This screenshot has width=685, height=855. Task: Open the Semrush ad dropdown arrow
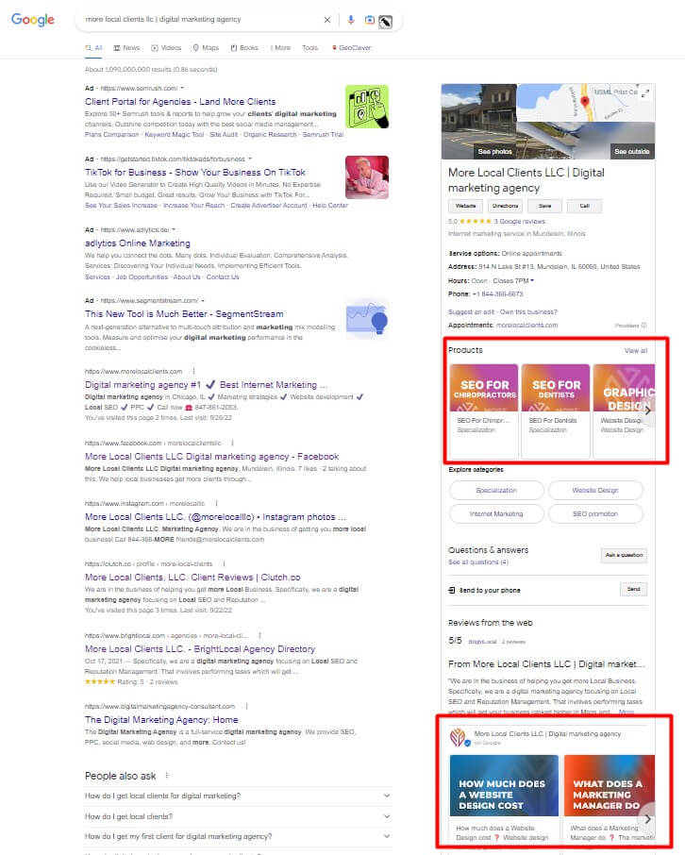(x=182, y=88)
